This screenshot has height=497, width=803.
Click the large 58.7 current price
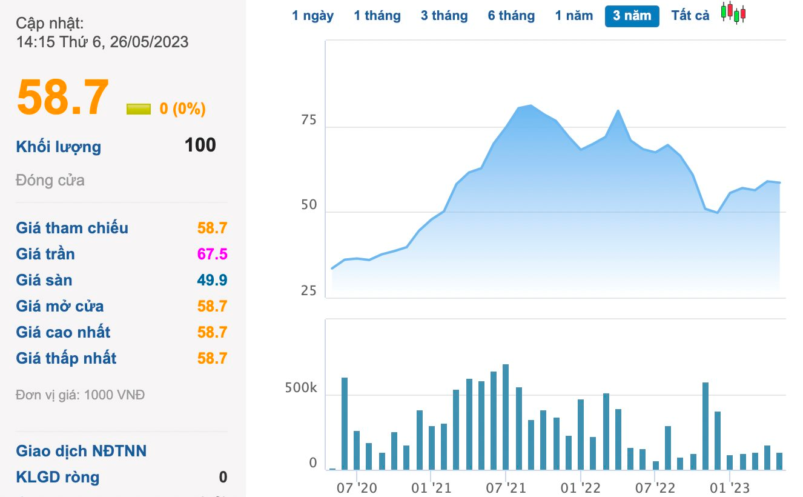tap(63, 97)
